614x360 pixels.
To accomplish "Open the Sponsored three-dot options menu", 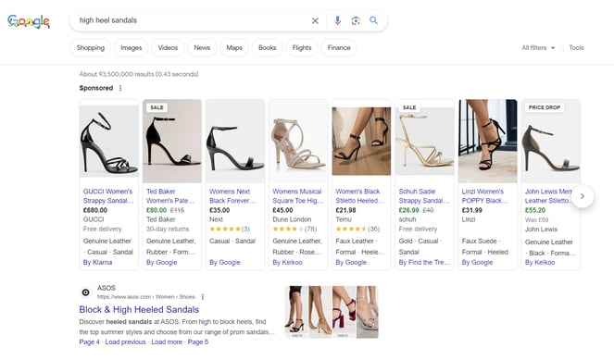I will (x=120, y=88).
